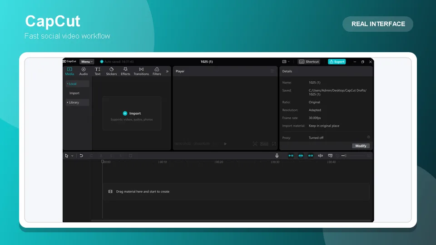The height and width of the screenshot is (245, 436).
Task: Click the timeline horizontal scrollbar
Action: coord(231,221)
